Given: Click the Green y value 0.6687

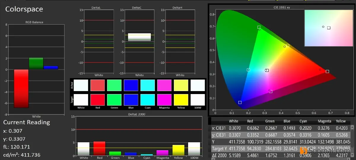Looking at the screenshot, I should (x=271, y=135).
